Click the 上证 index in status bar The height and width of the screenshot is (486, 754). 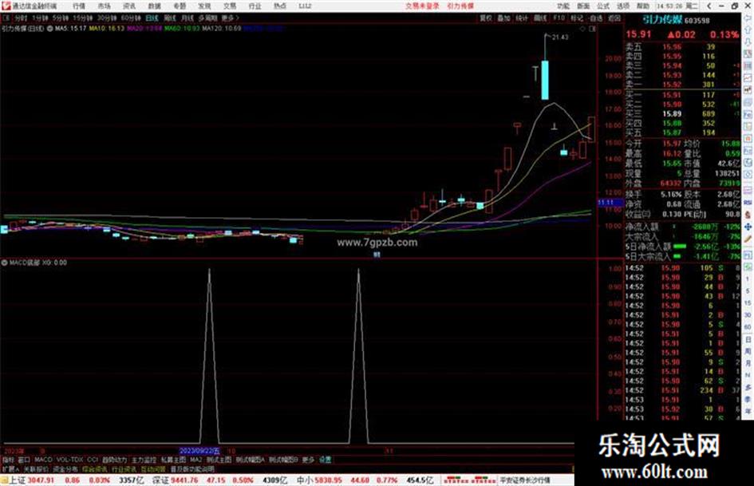click(x=18, y=480)
